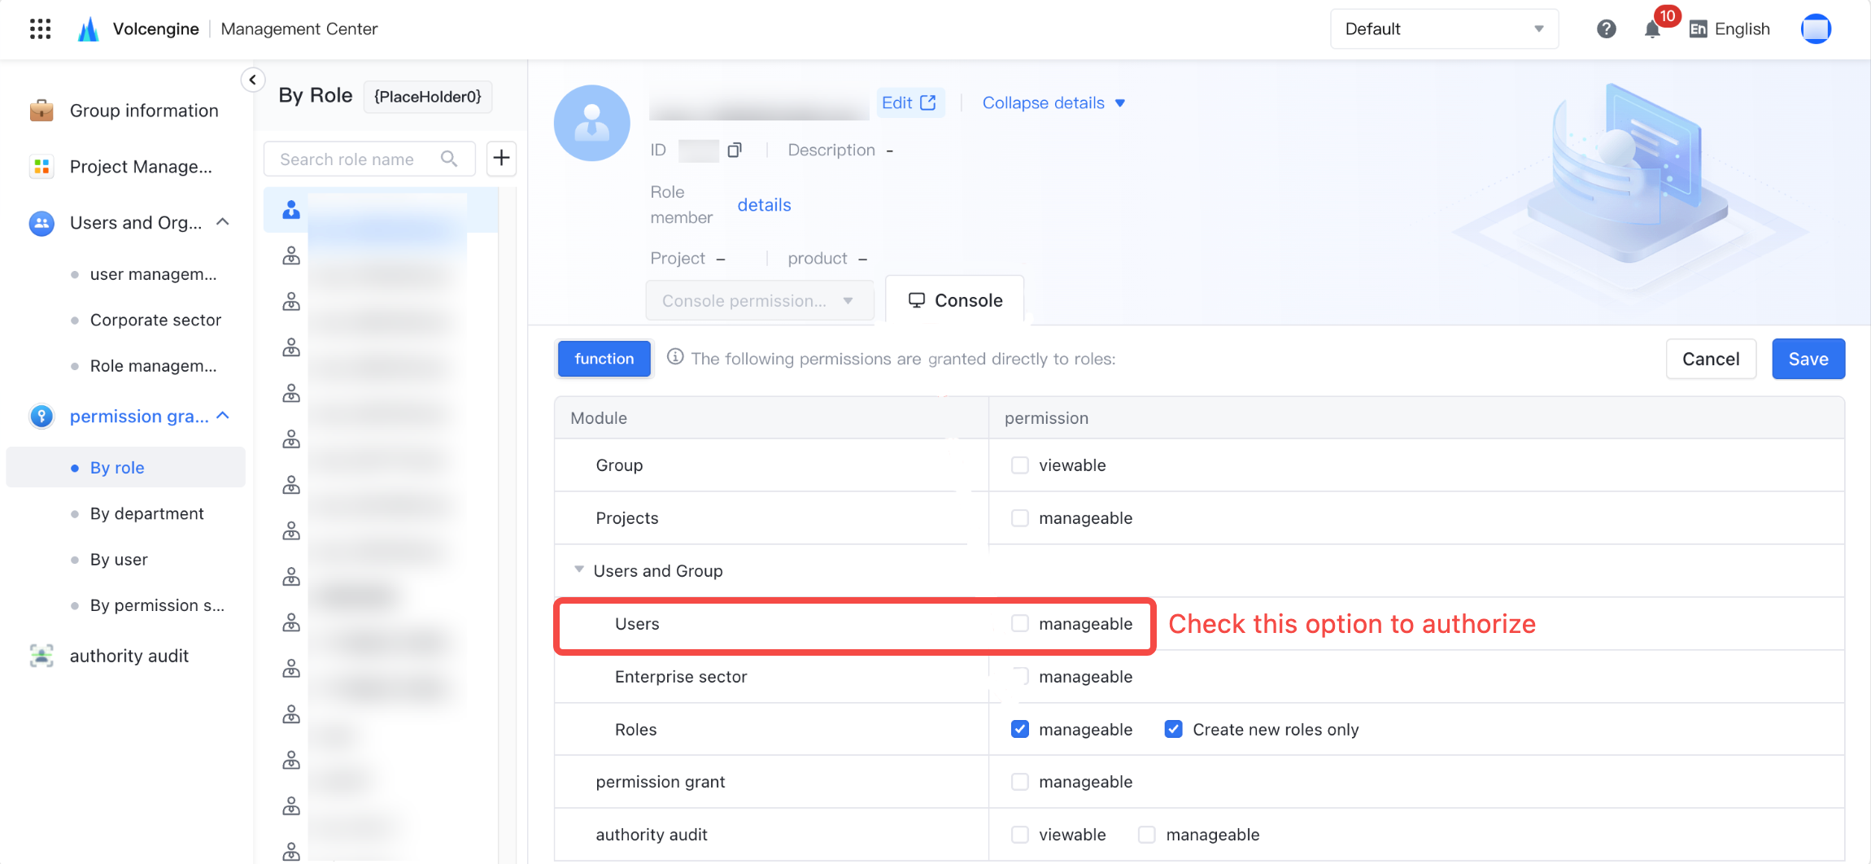Focus the Search role name field
The image size is (1871, 864).
(x=369, y=159)
